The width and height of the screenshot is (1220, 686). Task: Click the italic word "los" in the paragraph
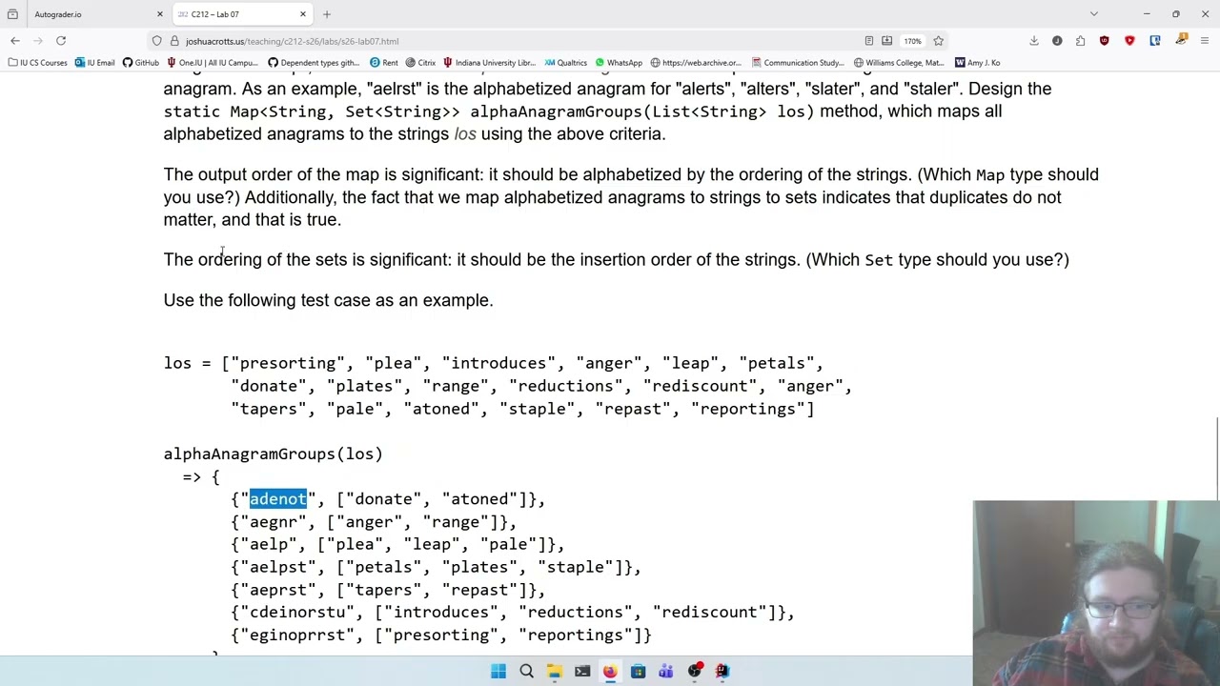tap(465, 134)
